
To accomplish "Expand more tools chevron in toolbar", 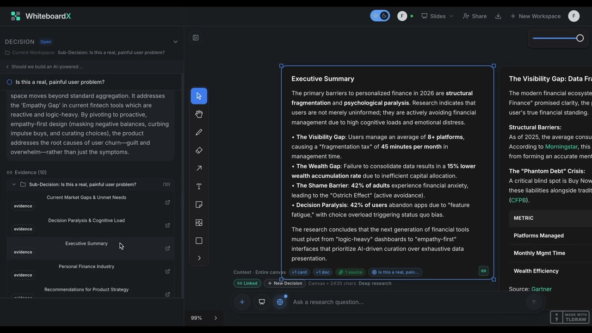I will [x=199, y=258].
